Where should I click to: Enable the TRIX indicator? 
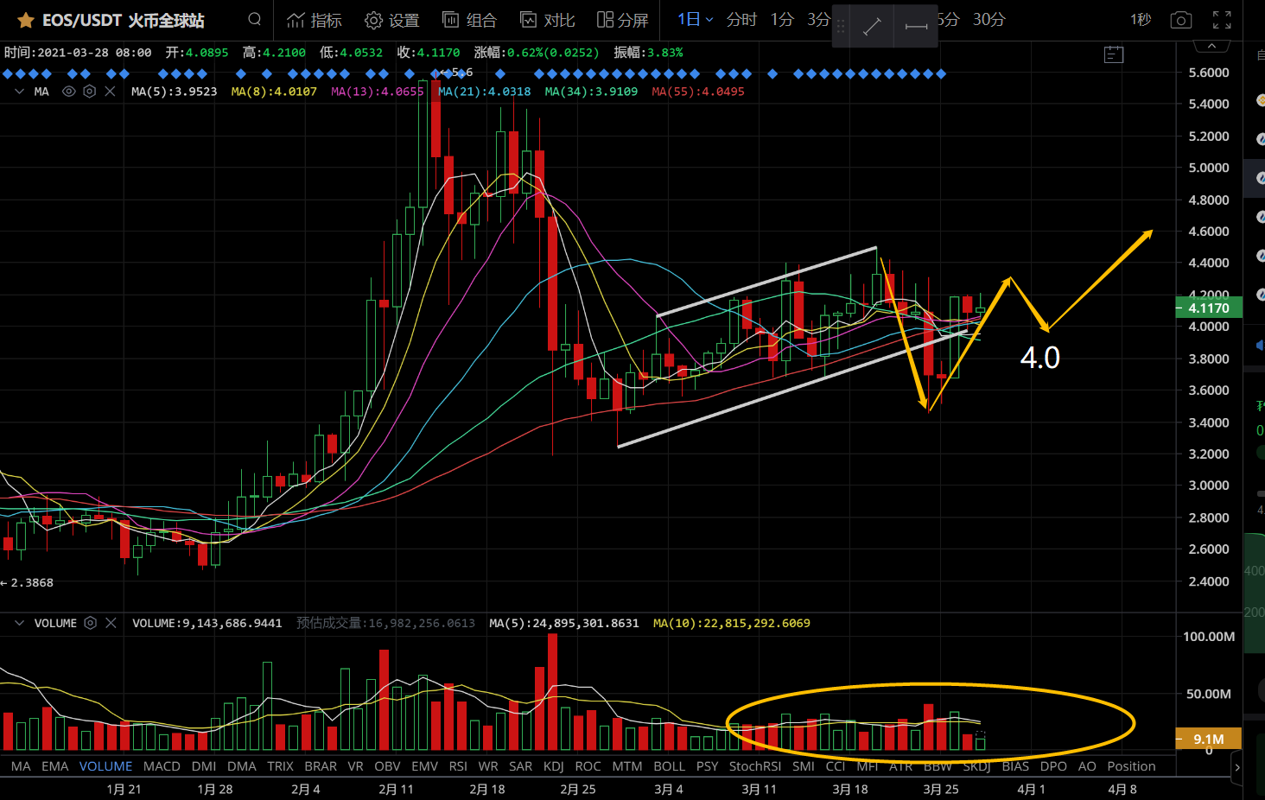[280, 766]
